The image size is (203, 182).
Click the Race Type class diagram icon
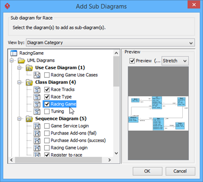click(37, 97)
